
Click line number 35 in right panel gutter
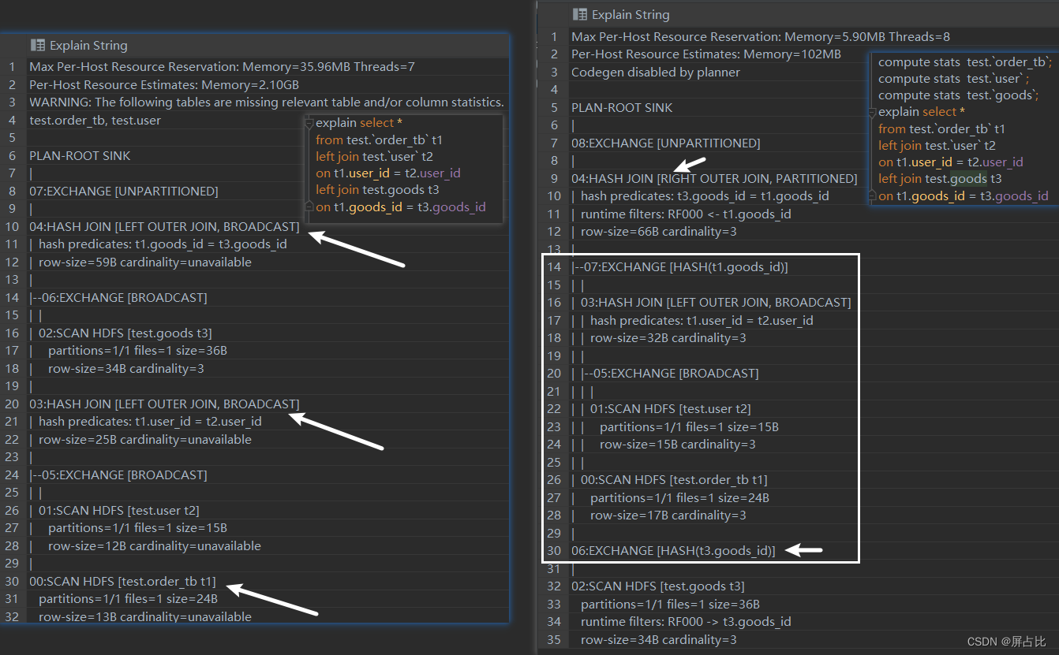point(553,639)
